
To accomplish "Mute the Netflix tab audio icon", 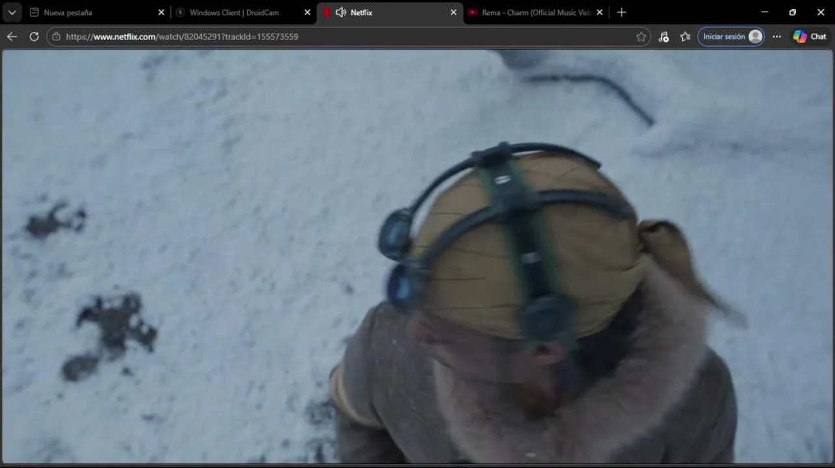I will click(341, 12).
